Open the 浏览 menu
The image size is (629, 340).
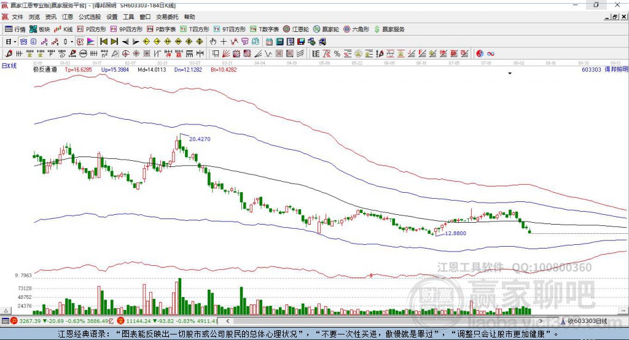pyautogui.click(x=34, y=17)
